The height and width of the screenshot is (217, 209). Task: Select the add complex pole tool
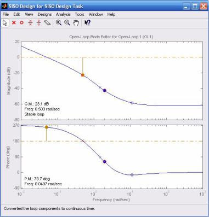pyautogui.click(x=30, y=23)
